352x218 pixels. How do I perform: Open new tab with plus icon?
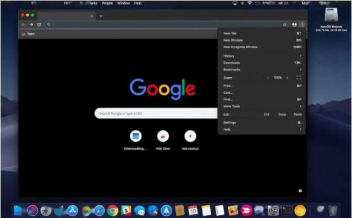pos(101,16)
